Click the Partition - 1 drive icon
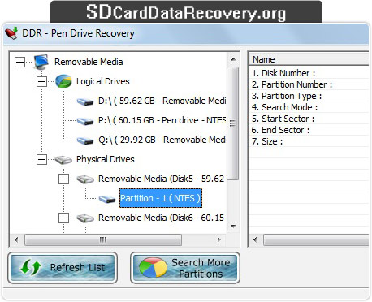The image size is (372, 302). point(107,199)
